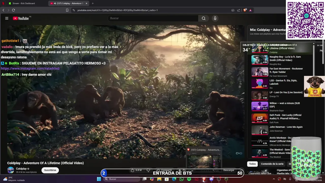Open Microsoft Store from the taskbar

pos(167,179)
